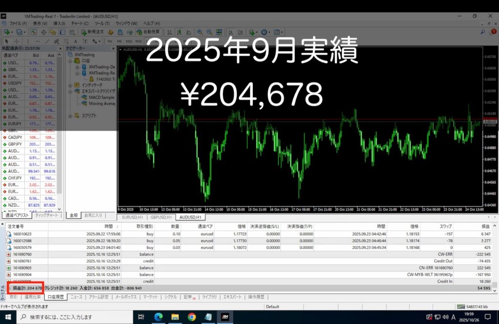Open the チャート (C) menu
The width and height of the screenshot is (499, 324).
tap(79, 23)
